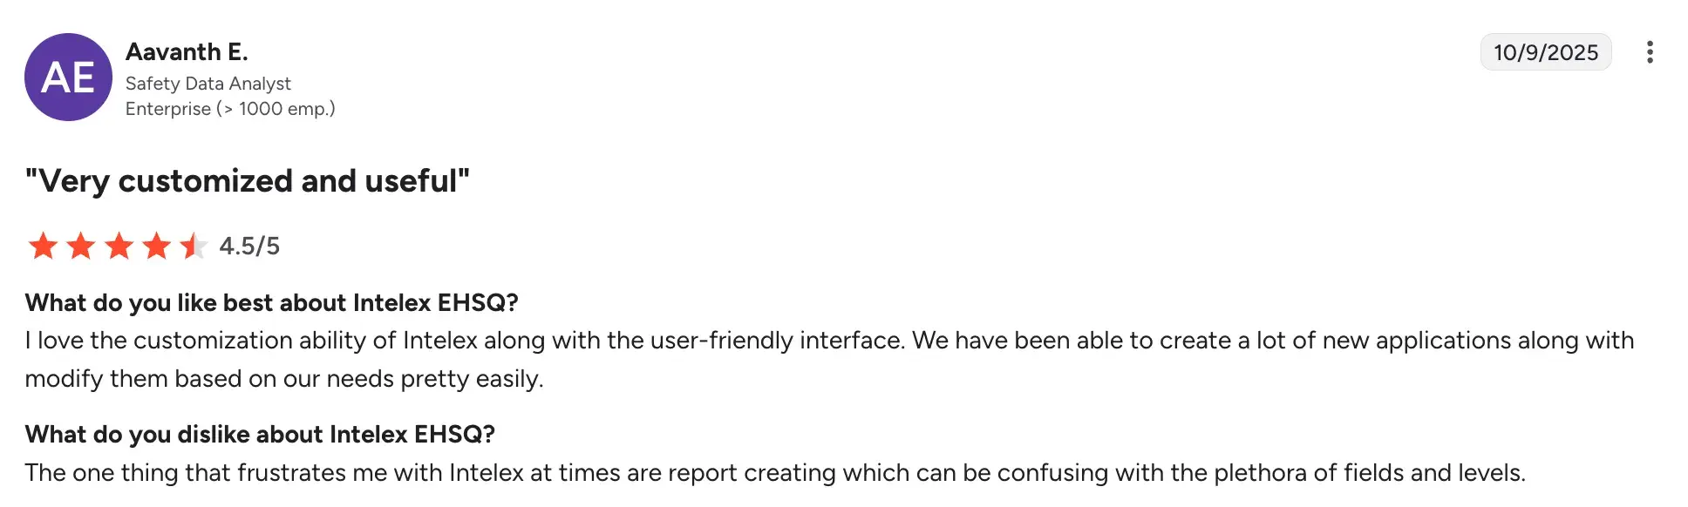Click the 4.5/5 rating score text

[249, 247]
